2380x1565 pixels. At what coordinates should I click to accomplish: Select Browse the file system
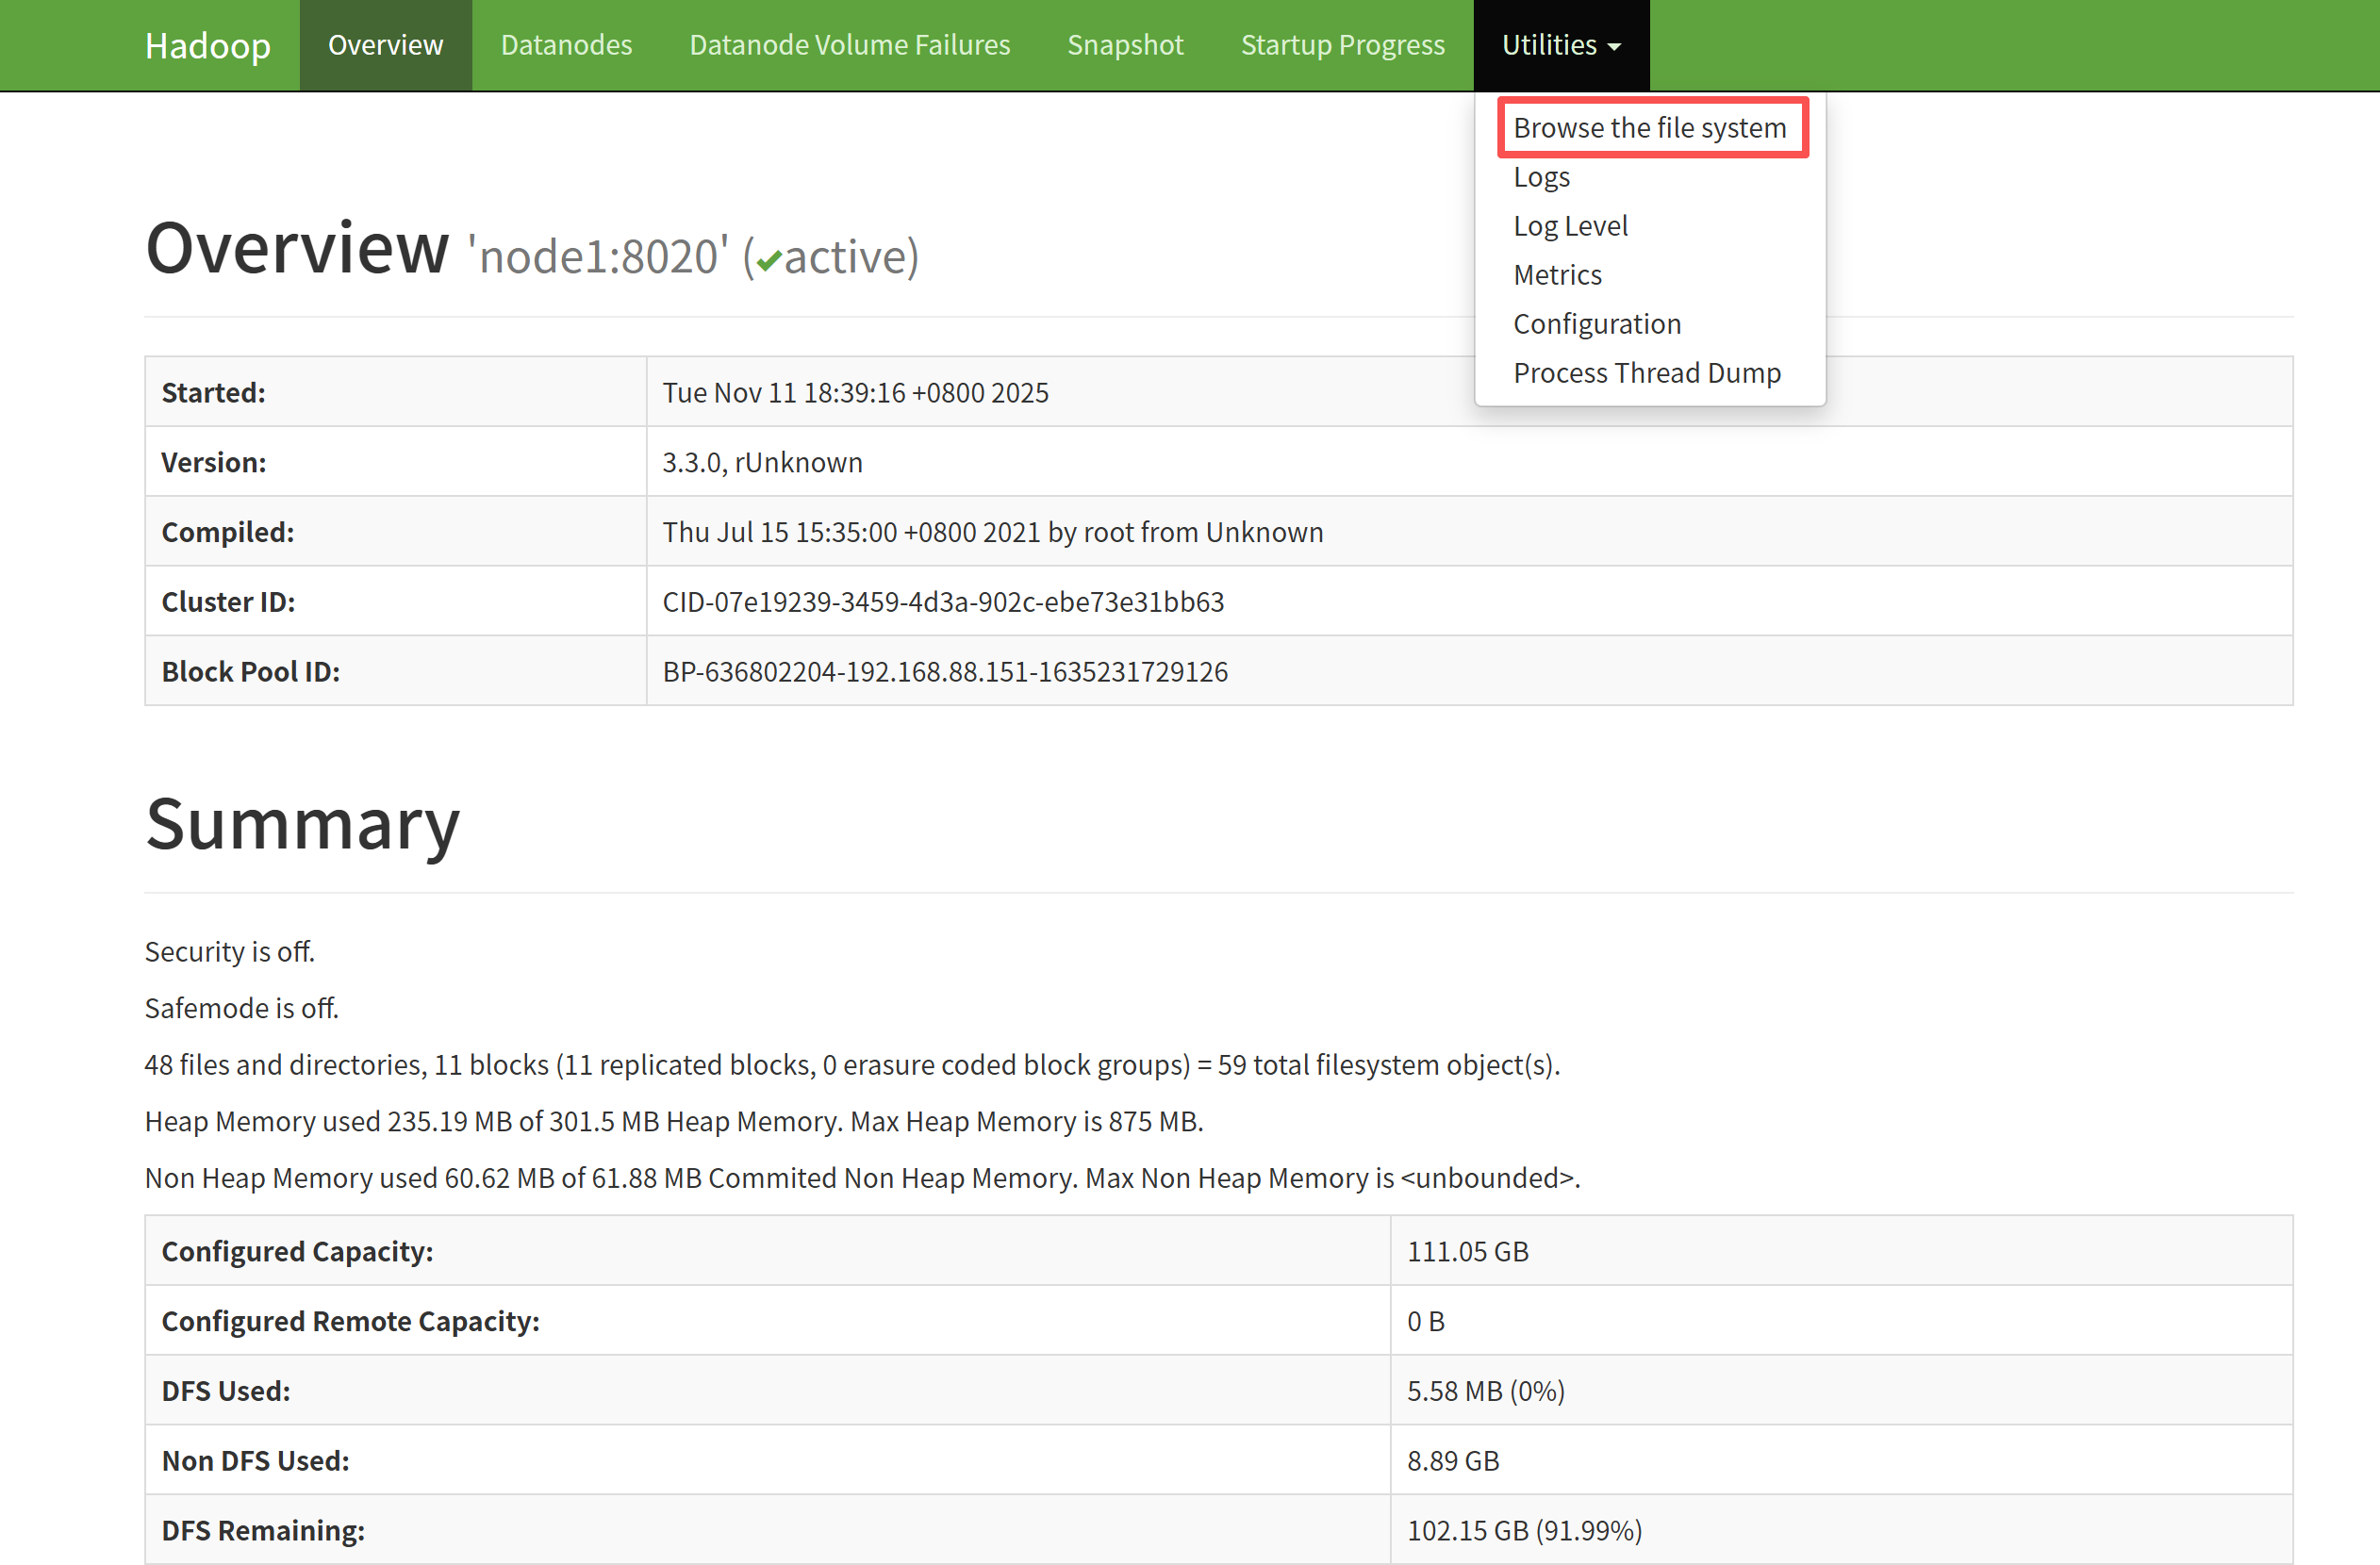pyautogui.click(x=1649, y=128)
